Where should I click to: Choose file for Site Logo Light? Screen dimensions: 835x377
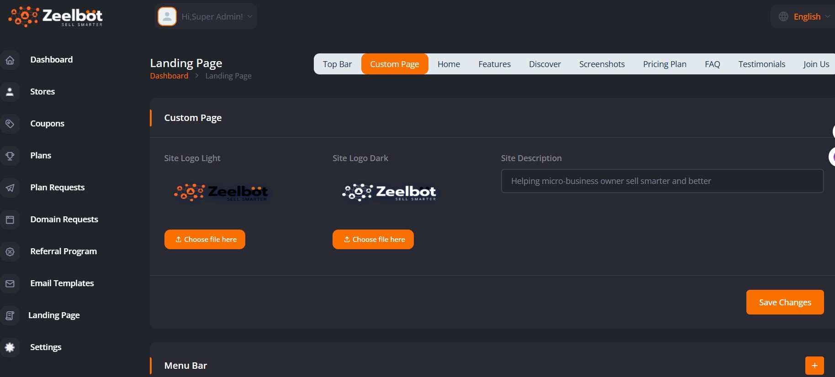[205, 240]
